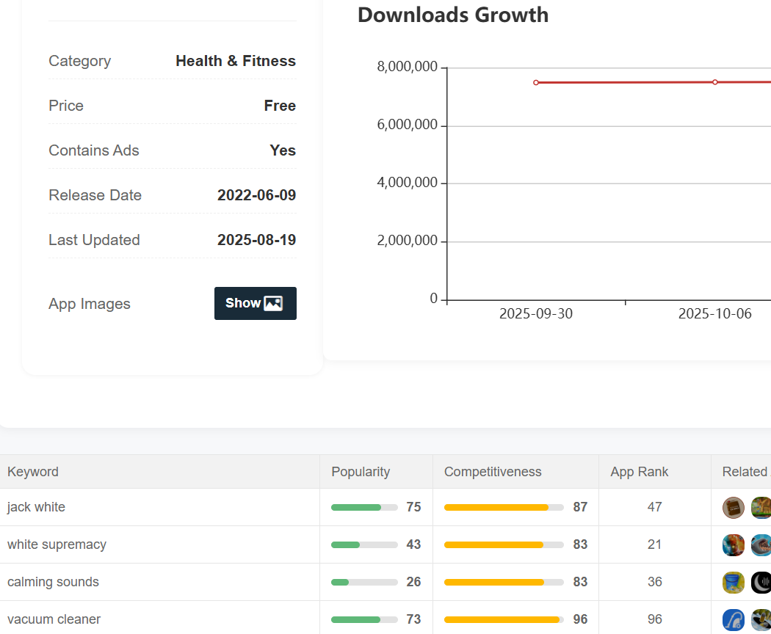The image size is (771, 634).
Task: Open the 'jack white' keyword
Action: point(36,507)
